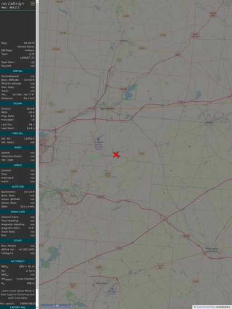Click the ACCURACY section header
The height and width of the screenshot is (309, 232).
click(x=18, y=261)
